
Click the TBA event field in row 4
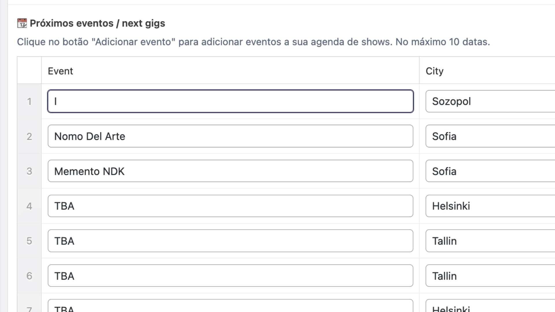click(x=230, y=206)
